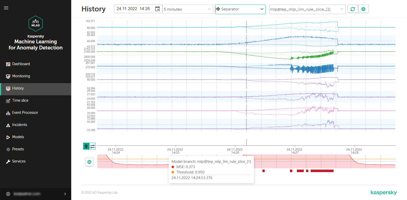Screen dimensions: 407x200
Task: Toggle the location marker mode button
Action: coord(86,146)
